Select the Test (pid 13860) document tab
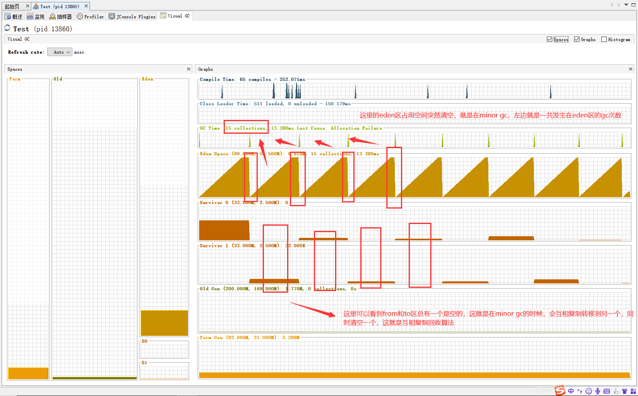The image size is (638, 396). pyautogui.click(x=60, y=6)
